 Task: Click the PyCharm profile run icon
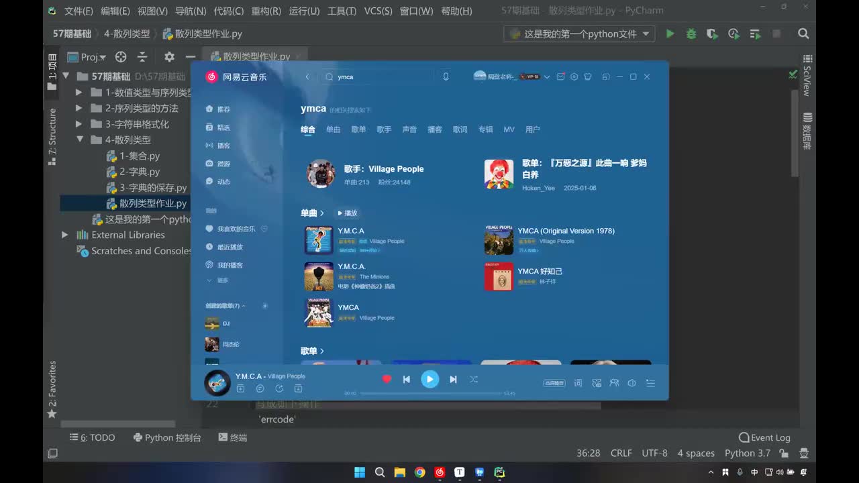[x=734, y=34]
